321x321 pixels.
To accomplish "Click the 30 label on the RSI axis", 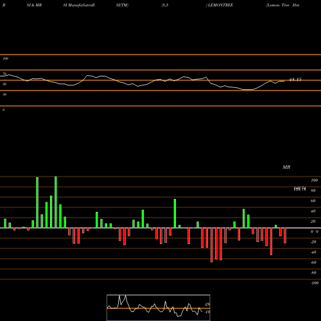I will pos(4,94).
